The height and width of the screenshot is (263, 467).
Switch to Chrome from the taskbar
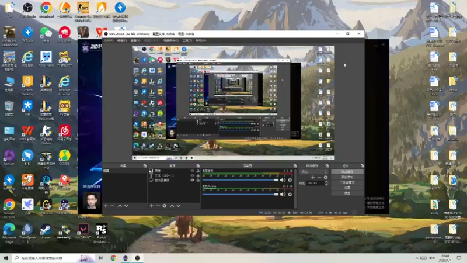coord(113,258)
